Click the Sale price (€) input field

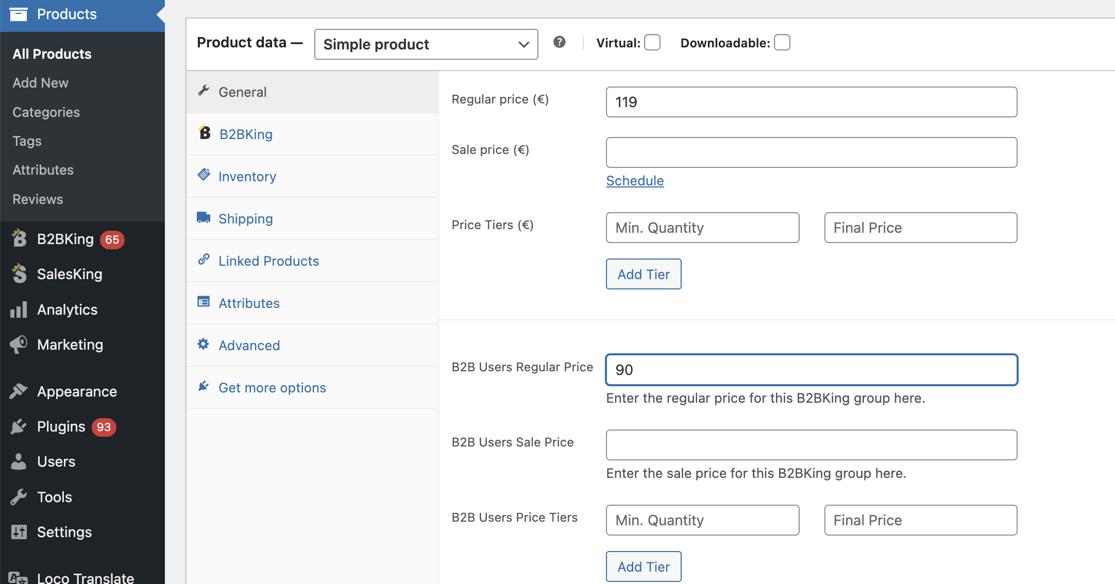(x=812, y=152)
